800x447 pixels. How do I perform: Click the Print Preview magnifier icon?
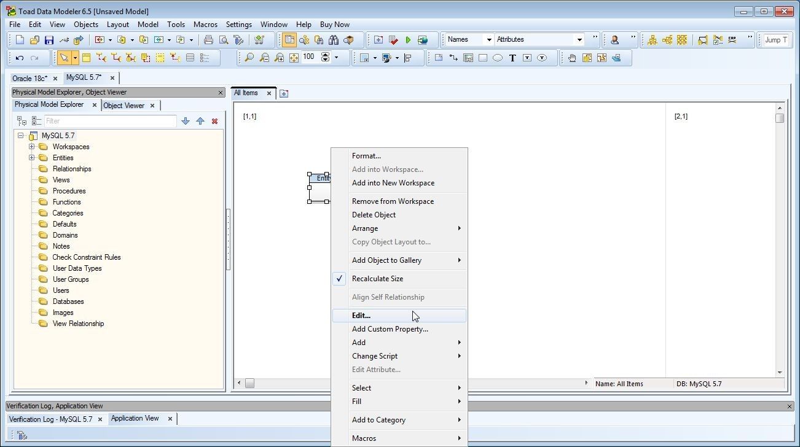point(224,40)
